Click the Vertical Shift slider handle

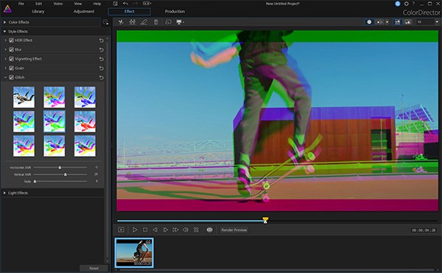click(x=66, y=174)
